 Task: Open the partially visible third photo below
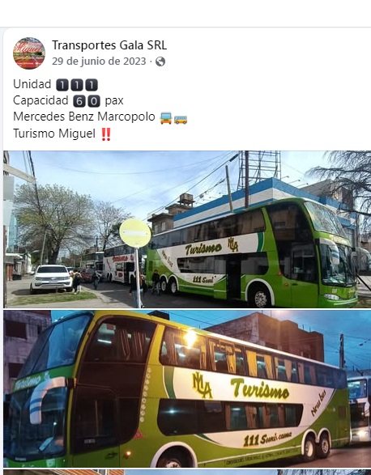point(187,473)
